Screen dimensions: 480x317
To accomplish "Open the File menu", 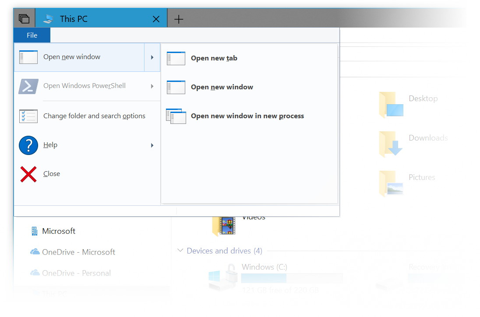I will (x=32, y=35).
